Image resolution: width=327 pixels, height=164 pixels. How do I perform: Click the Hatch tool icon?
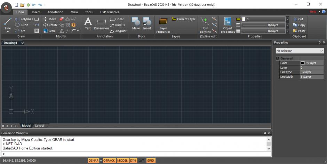[x=37, y=31]
